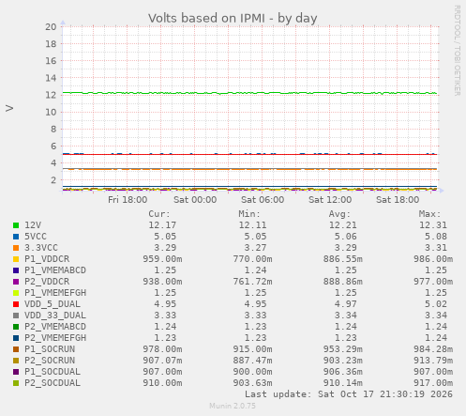Click the graph title 'Volts based on IPMI - by day'
Screen dimensions: 466x416
pos(233,19)
